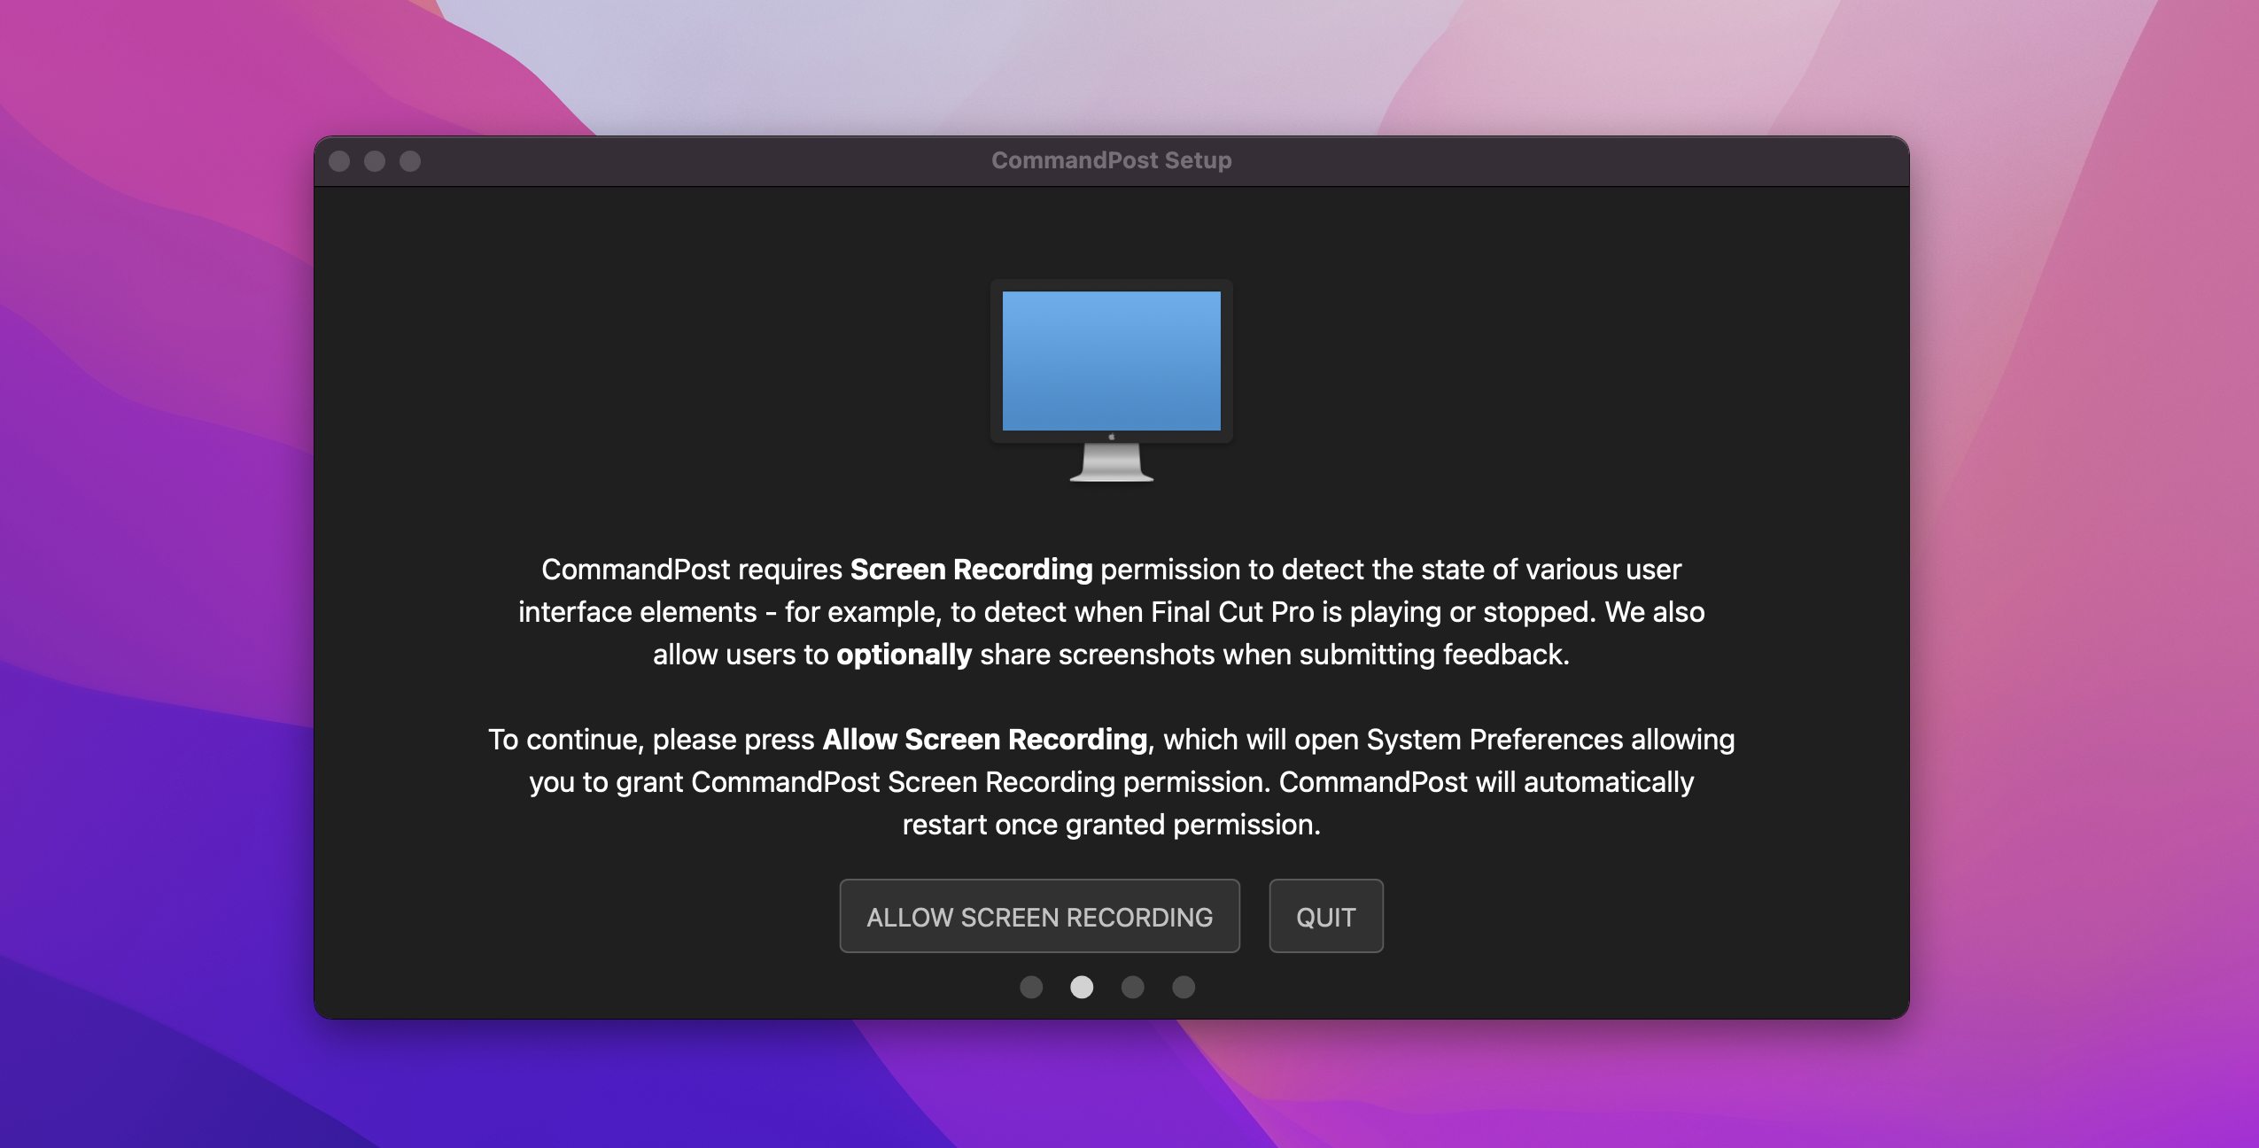The width and height of the screenshot is (2259, 1148).
Task: Click the bold Screen Recording text in the first paragraph
Action: [971, 570]
